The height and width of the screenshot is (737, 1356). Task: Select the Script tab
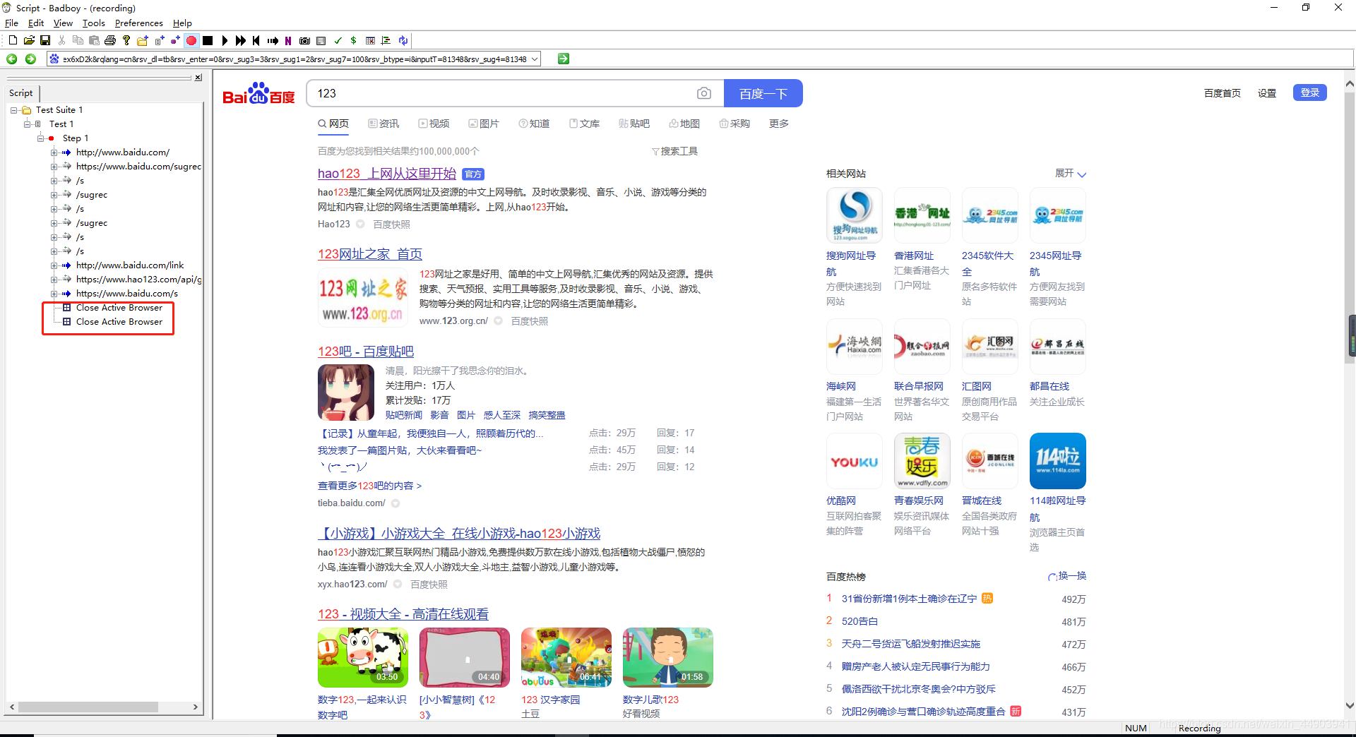click(21, 92)
